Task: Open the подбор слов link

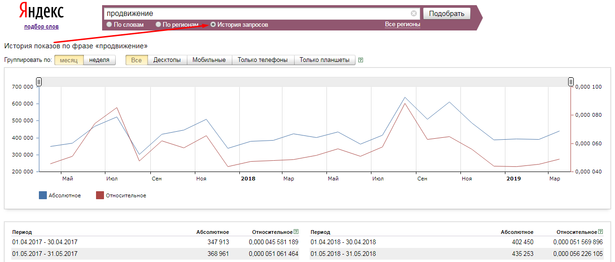Action: (x=42, y=27)
